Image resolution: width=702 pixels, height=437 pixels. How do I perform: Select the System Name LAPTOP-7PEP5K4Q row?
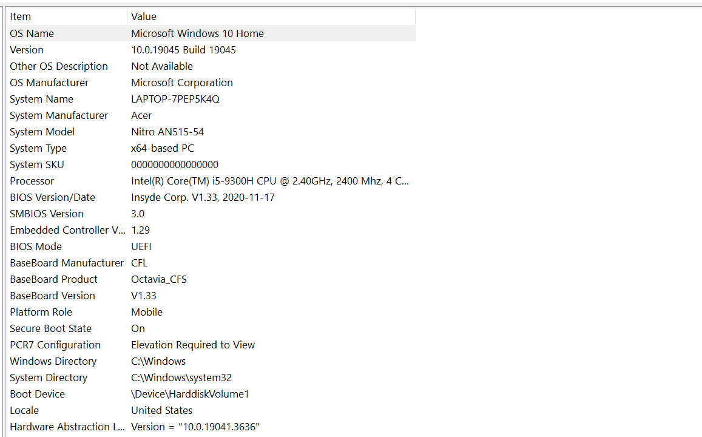point(212,99)
